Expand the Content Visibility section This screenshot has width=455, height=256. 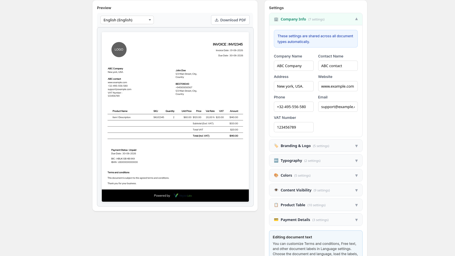coord(316,190)
